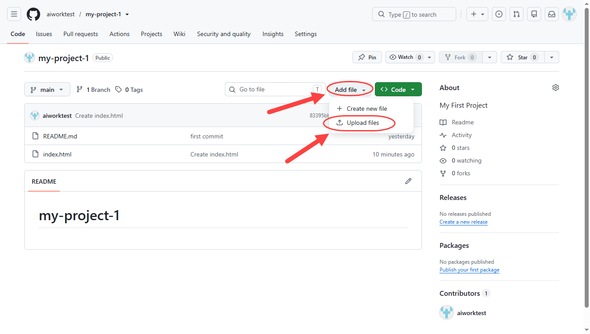590x334 pixels.
Task: Click contributor aiworktest avatar
Action: pyautogui.click(x=447, y=313)
